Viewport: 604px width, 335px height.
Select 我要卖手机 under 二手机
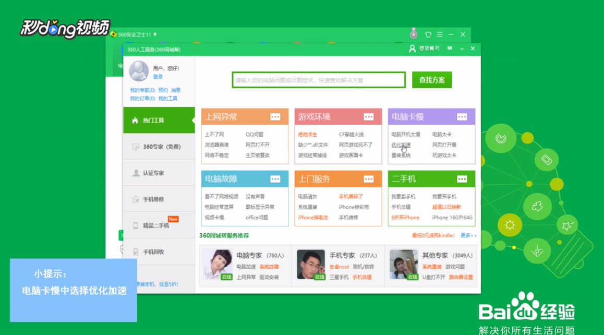pos(403,197)
